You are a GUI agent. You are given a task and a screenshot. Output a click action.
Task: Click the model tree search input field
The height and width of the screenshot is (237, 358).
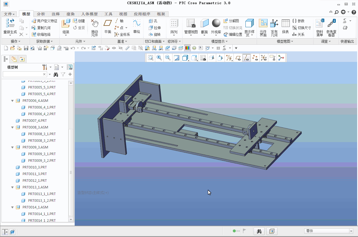23,74
